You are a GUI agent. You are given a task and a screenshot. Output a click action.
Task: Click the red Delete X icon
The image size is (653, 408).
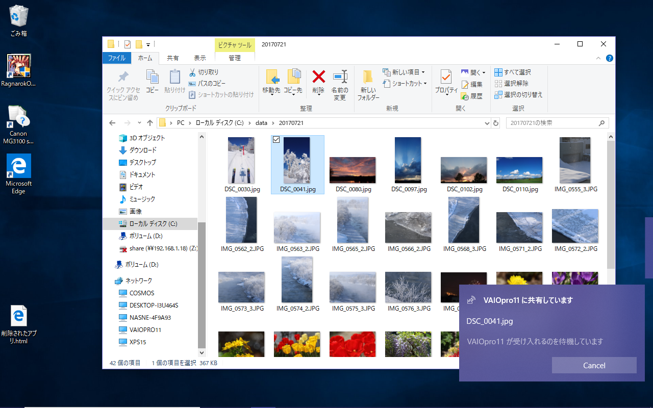tap(319, 77)
